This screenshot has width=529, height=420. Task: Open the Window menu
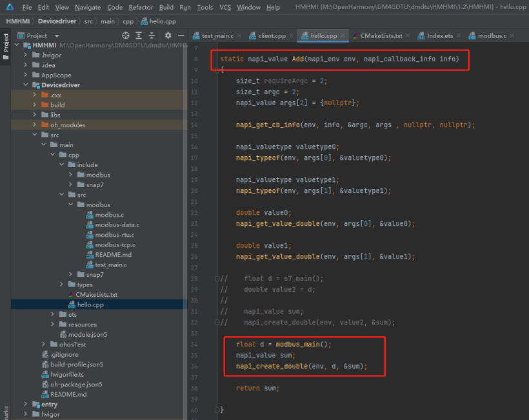248,7
